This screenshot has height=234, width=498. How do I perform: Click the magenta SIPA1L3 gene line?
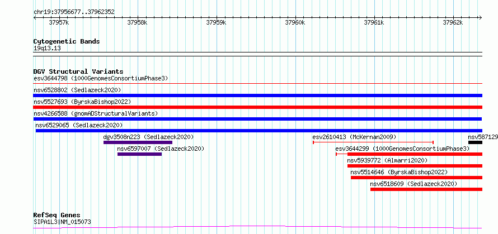[x=257, y=227]
